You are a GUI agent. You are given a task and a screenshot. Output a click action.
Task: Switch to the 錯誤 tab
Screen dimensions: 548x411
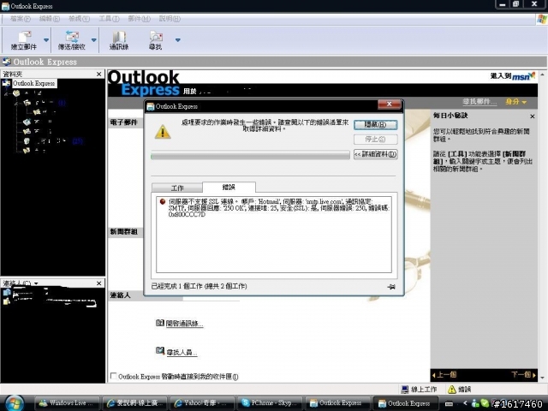point(229,187)
